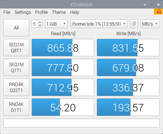Click the empty comment field at the bottom

coord(81,123)
